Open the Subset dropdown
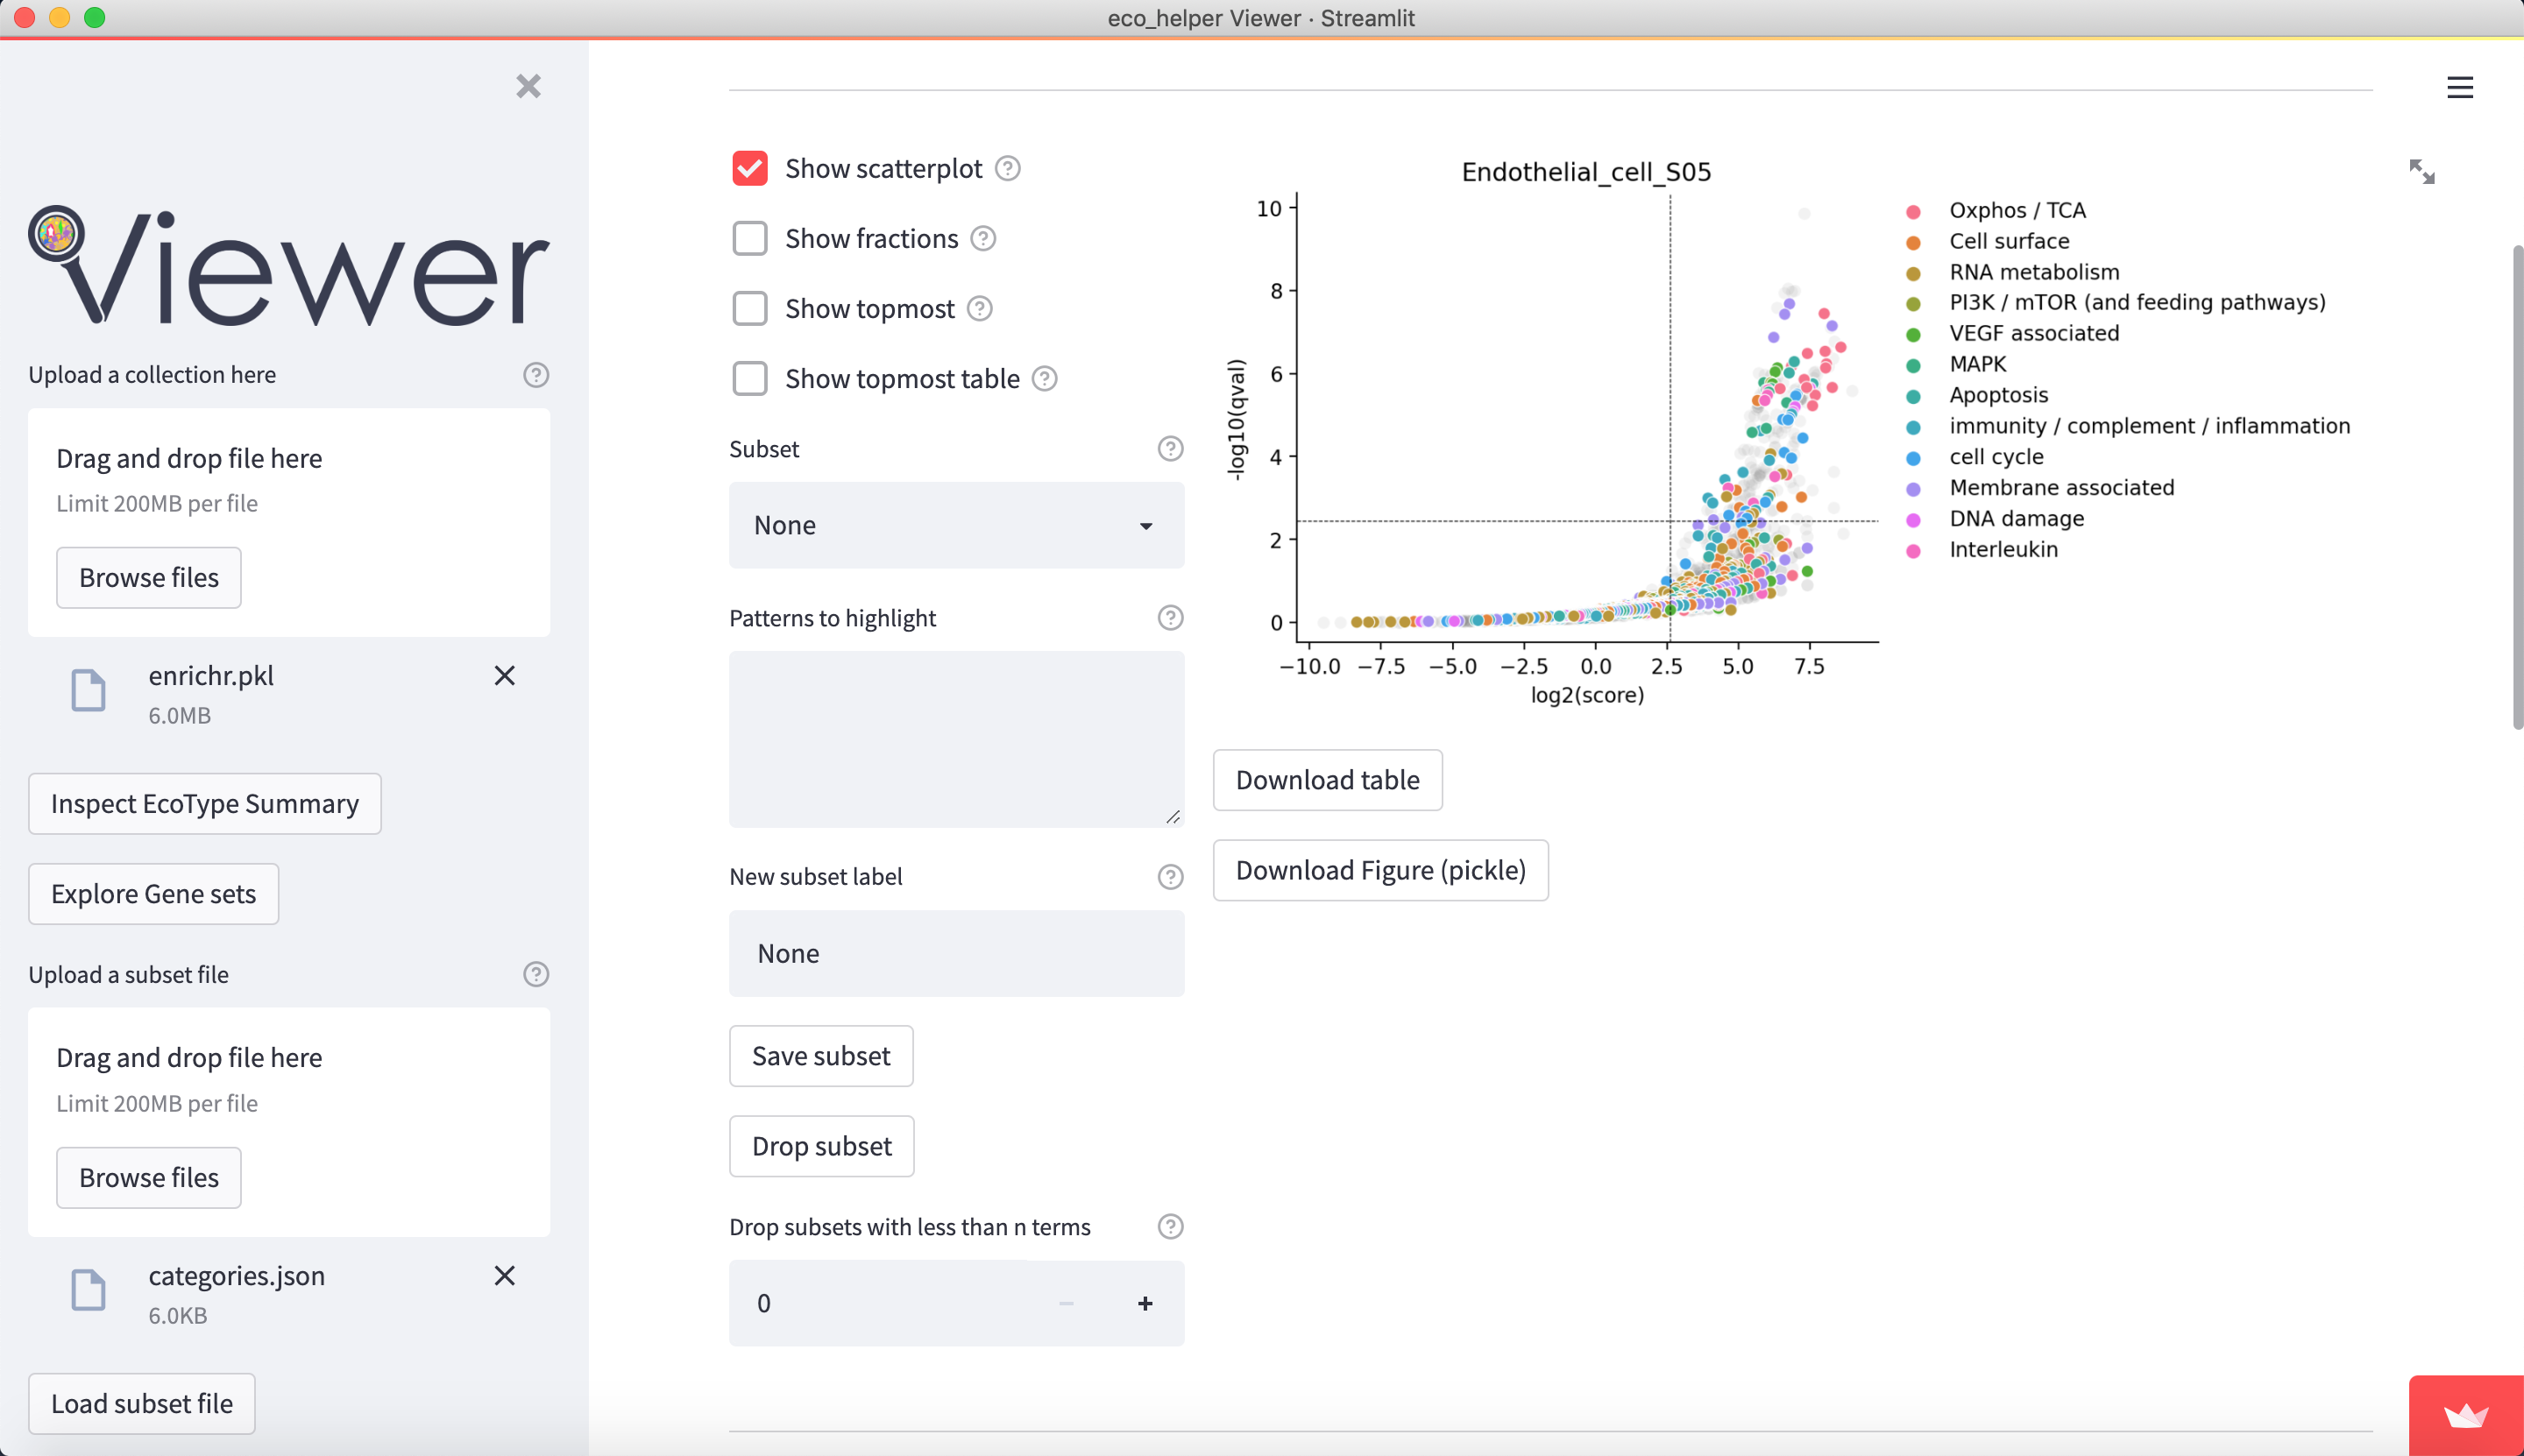This screenshot has height=1456, width=2524. pyautogui.click(x=955, y=526)
